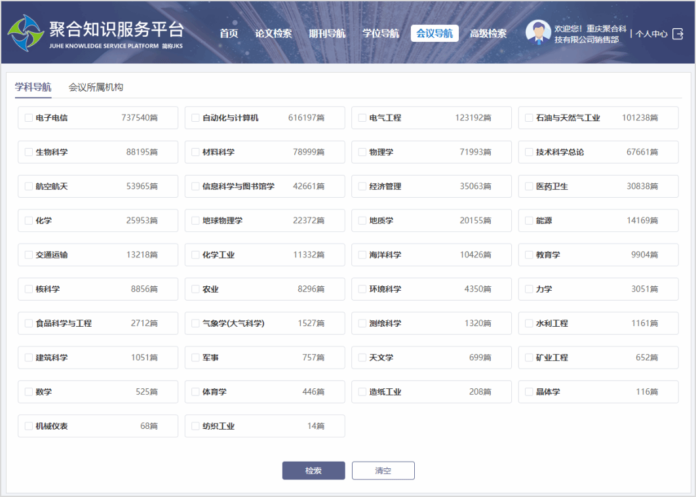696x497 pixels.
Task: Click the logout arrow icon
Action: [678, 33]
